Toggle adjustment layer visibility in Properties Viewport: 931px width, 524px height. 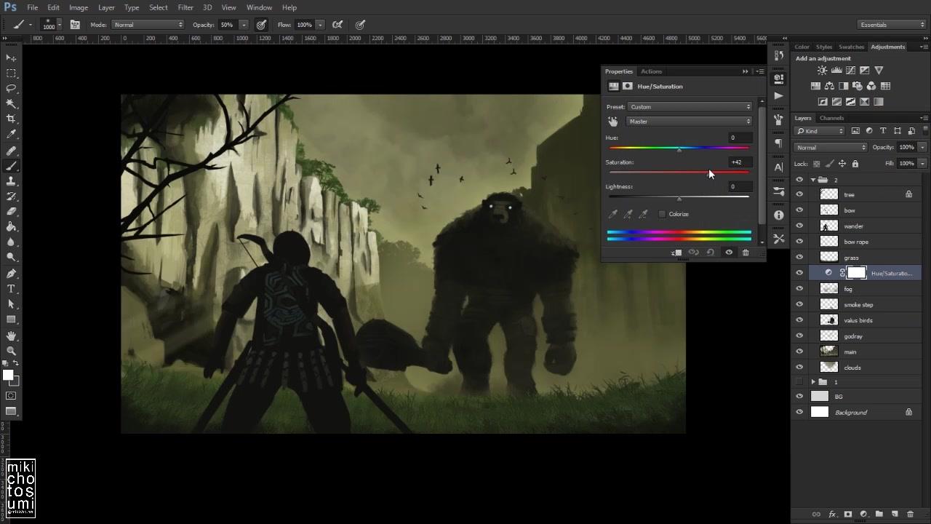click(x=729, y=253)
